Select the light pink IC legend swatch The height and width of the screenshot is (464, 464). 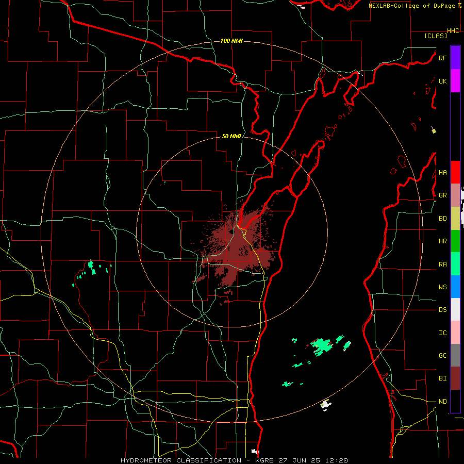(x=455, y=333)
